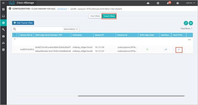Select Device Pair Id bc6827c6-041a

(x=27, y=50)
